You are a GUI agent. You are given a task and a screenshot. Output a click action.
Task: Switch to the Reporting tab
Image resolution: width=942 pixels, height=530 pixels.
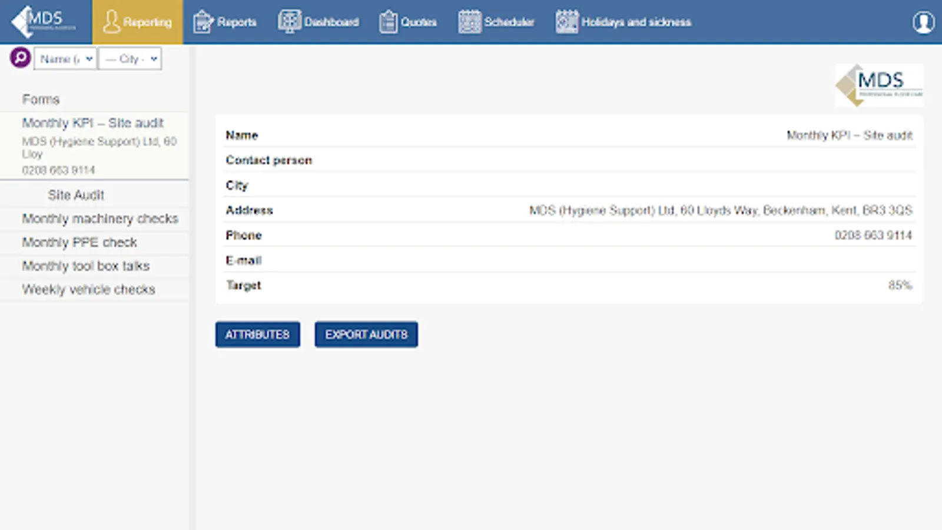click(x=137, y=22)
